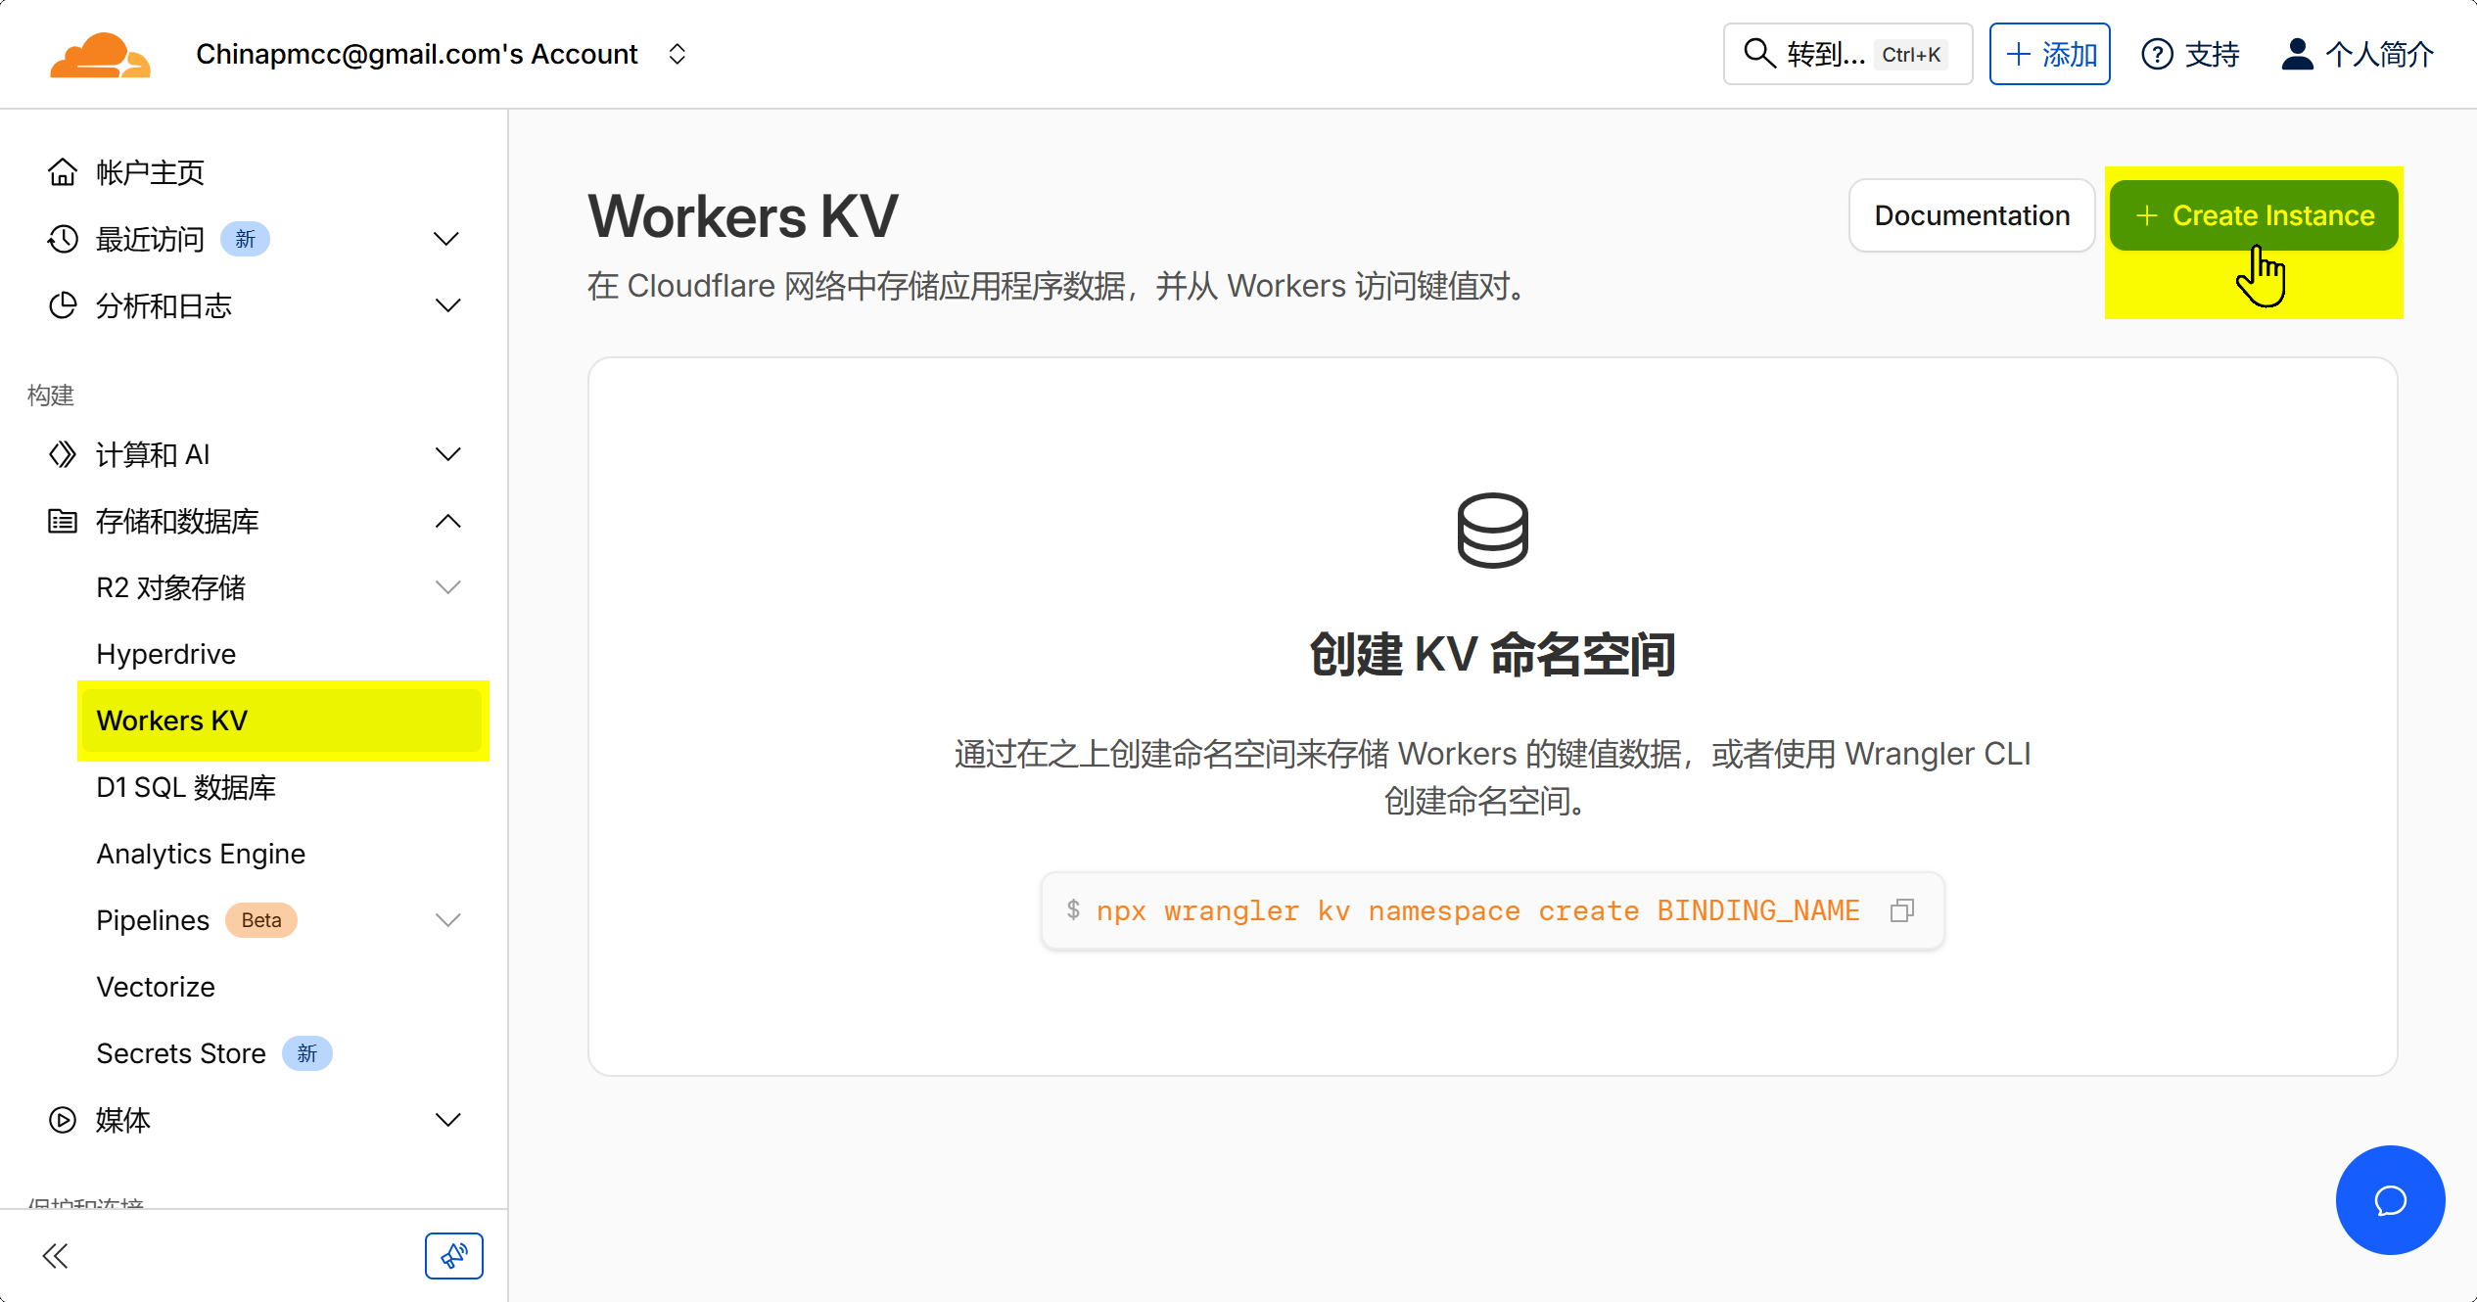
Task: Go to account home (帐户主页)
Action: (x=150, y=172)
